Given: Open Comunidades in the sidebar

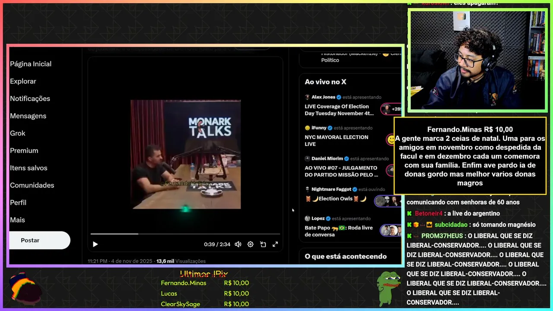Looking at the screenshot, I should [x=32, y=185].
